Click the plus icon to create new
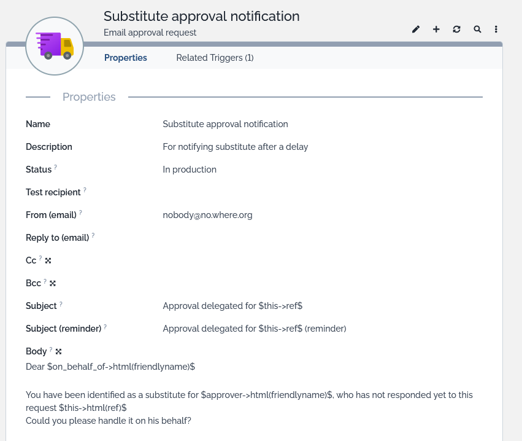Viewport: 522px width, 441px height. (x=436, y=29)
